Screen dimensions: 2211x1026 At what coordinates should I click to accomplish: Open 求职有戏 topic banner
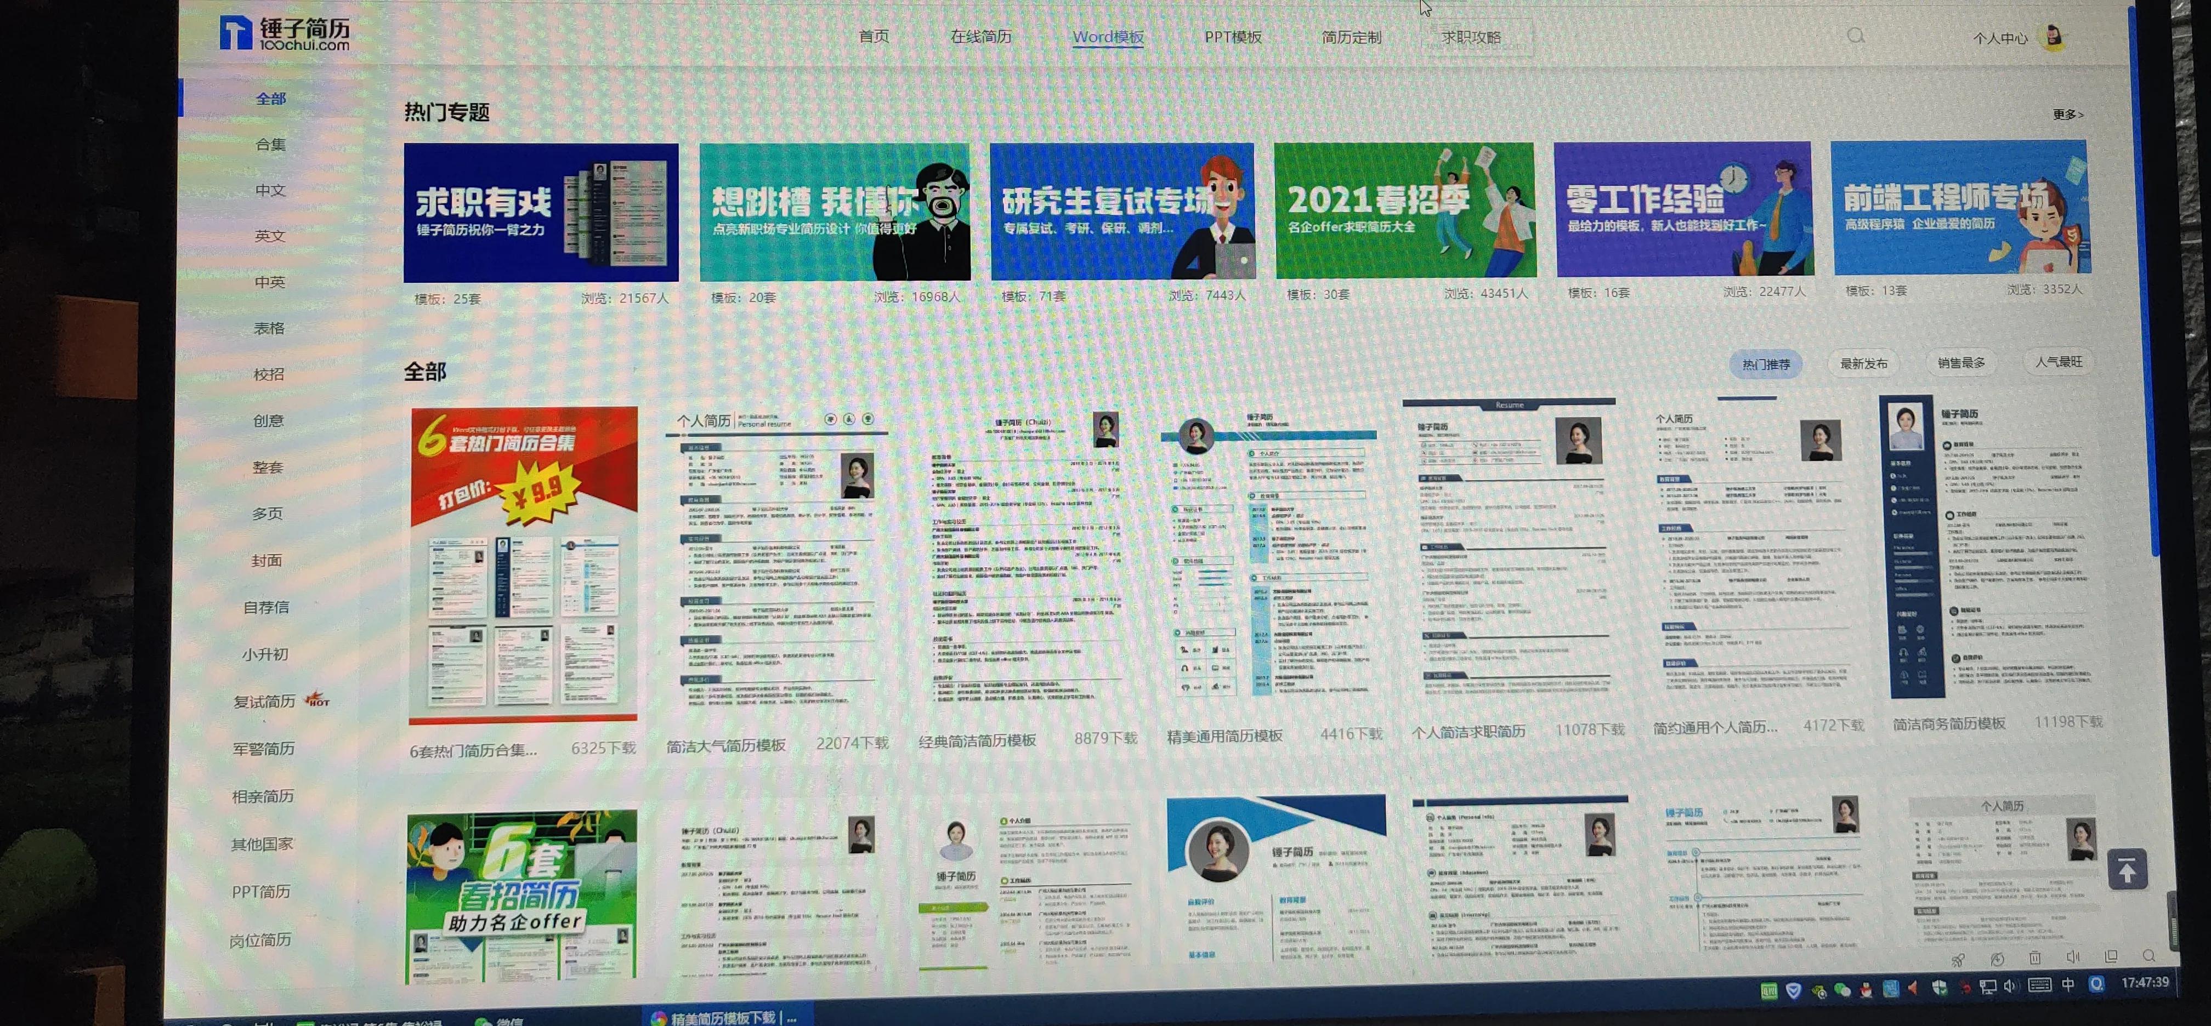pyautogui.click(x=541, y=212)
